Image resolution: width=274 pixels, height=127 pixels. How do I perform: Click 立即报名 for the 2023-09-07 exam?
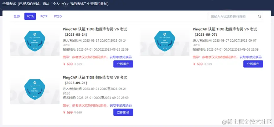pyautogui.click(x=253, y=64)
